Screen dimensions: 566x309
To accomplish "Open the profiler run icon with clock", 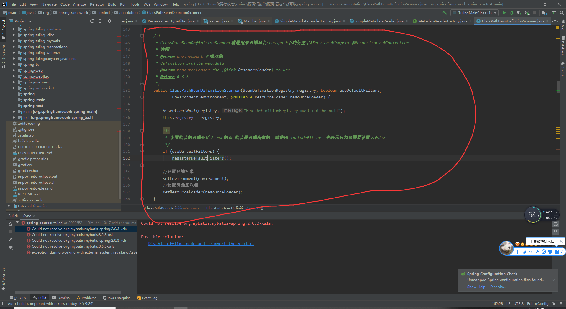I will (x=527, y=13).
